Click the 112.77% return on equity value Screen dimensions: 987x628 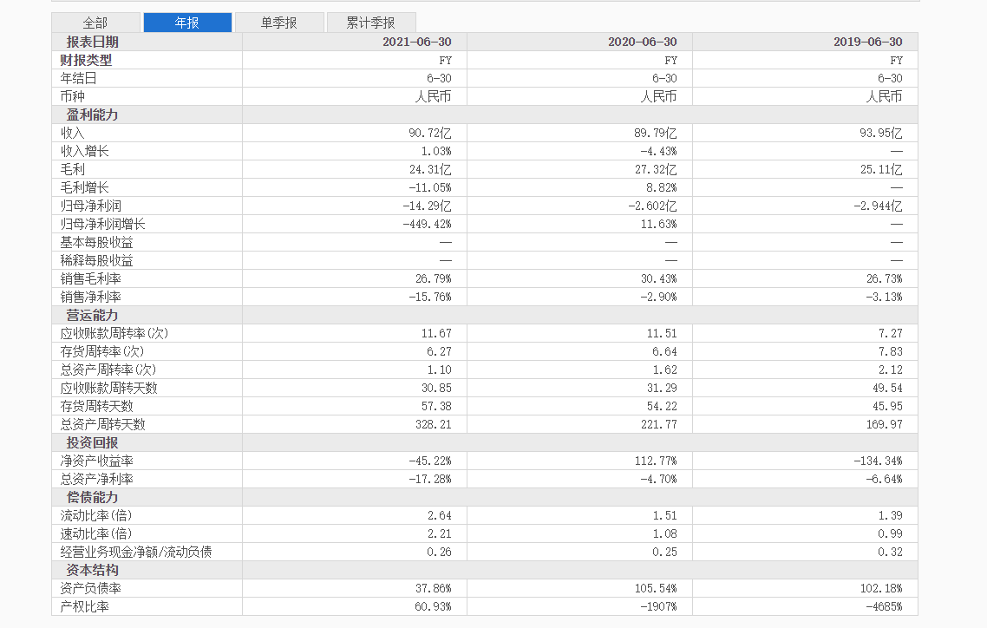(x=656, y=461)
